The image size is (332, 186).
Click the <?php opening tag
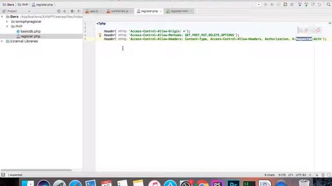tap(101, 23)
